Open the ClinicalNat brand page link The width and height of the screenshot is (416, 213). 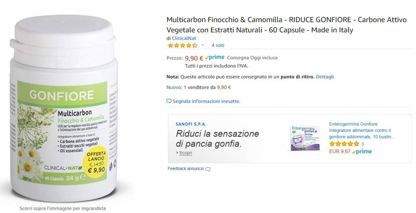184,38
